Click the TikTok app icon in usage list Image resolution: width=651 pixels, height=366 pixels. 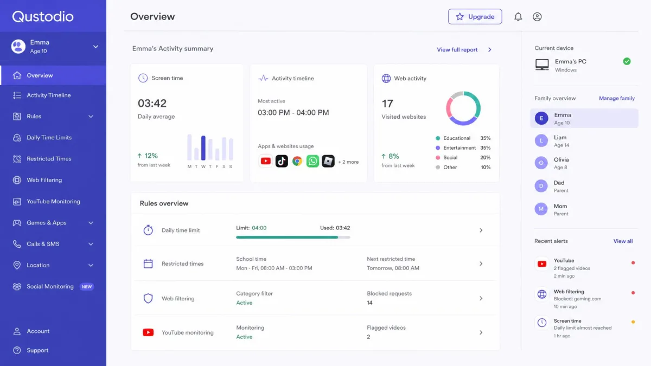(282, 161)
